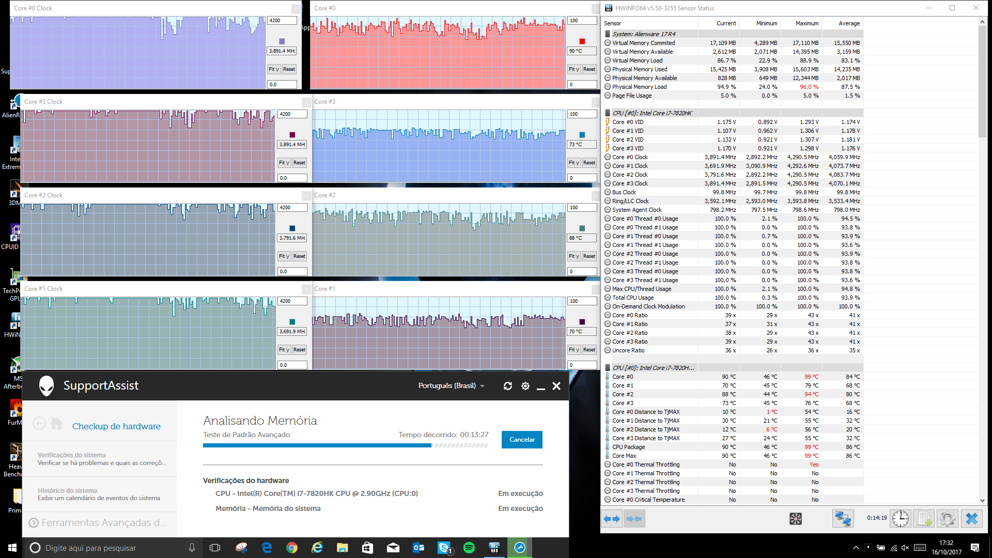Open SupportAssist settings gear
This screenshot has height=558, width=992.
coord(525,386)
